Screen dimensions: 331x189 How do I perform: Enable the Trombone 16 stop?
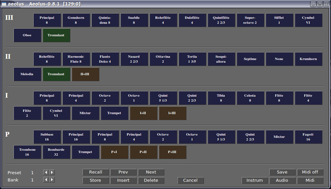pos(27,152)
